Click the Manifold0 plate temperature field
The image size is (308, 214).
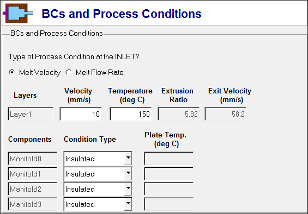click(169, 159)
